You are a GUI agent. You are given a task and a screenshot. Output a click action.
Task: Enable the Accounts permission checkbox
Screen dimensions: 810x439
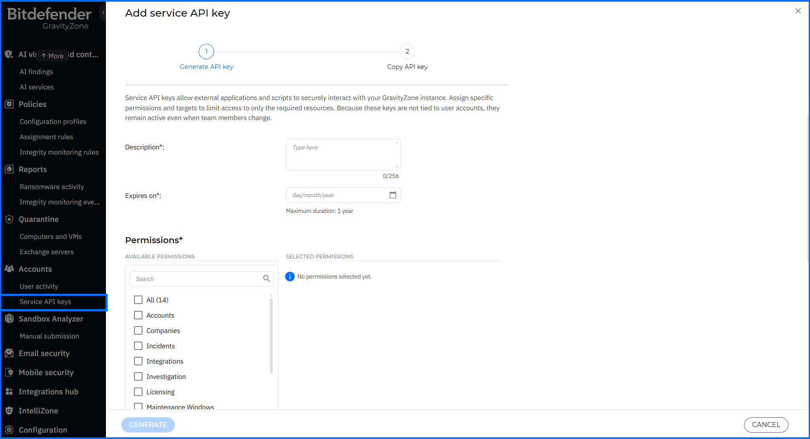point(138,315)
